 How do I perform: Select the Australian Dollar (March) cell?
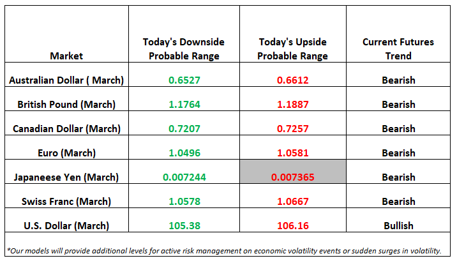tap(66, 75)
